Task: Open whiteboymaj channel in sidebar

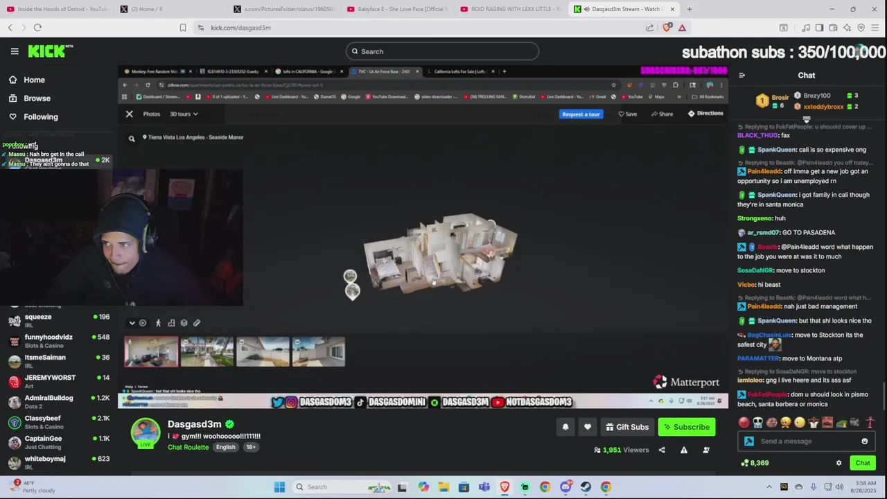Action: [59, 462]
